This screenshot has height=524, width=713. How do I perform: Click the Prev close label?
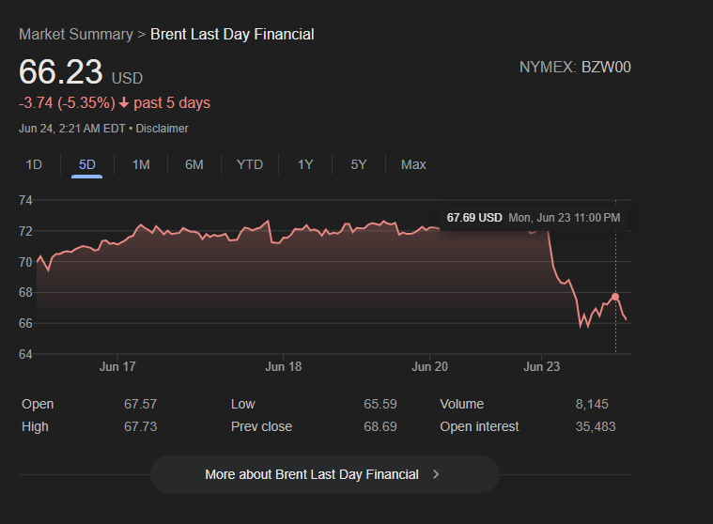tap(261, 426)
